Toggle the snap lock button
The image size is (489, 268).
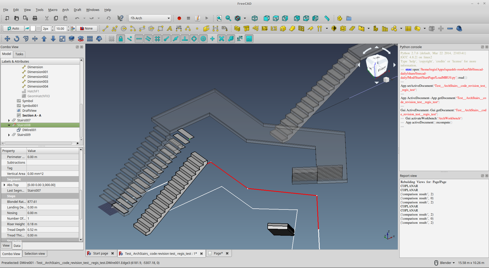121,39
